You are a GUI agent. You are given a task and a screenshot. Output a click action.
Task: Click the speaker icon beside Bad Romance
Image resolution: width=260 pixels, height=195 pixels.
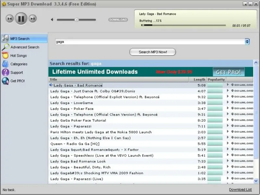coord(51,85)
